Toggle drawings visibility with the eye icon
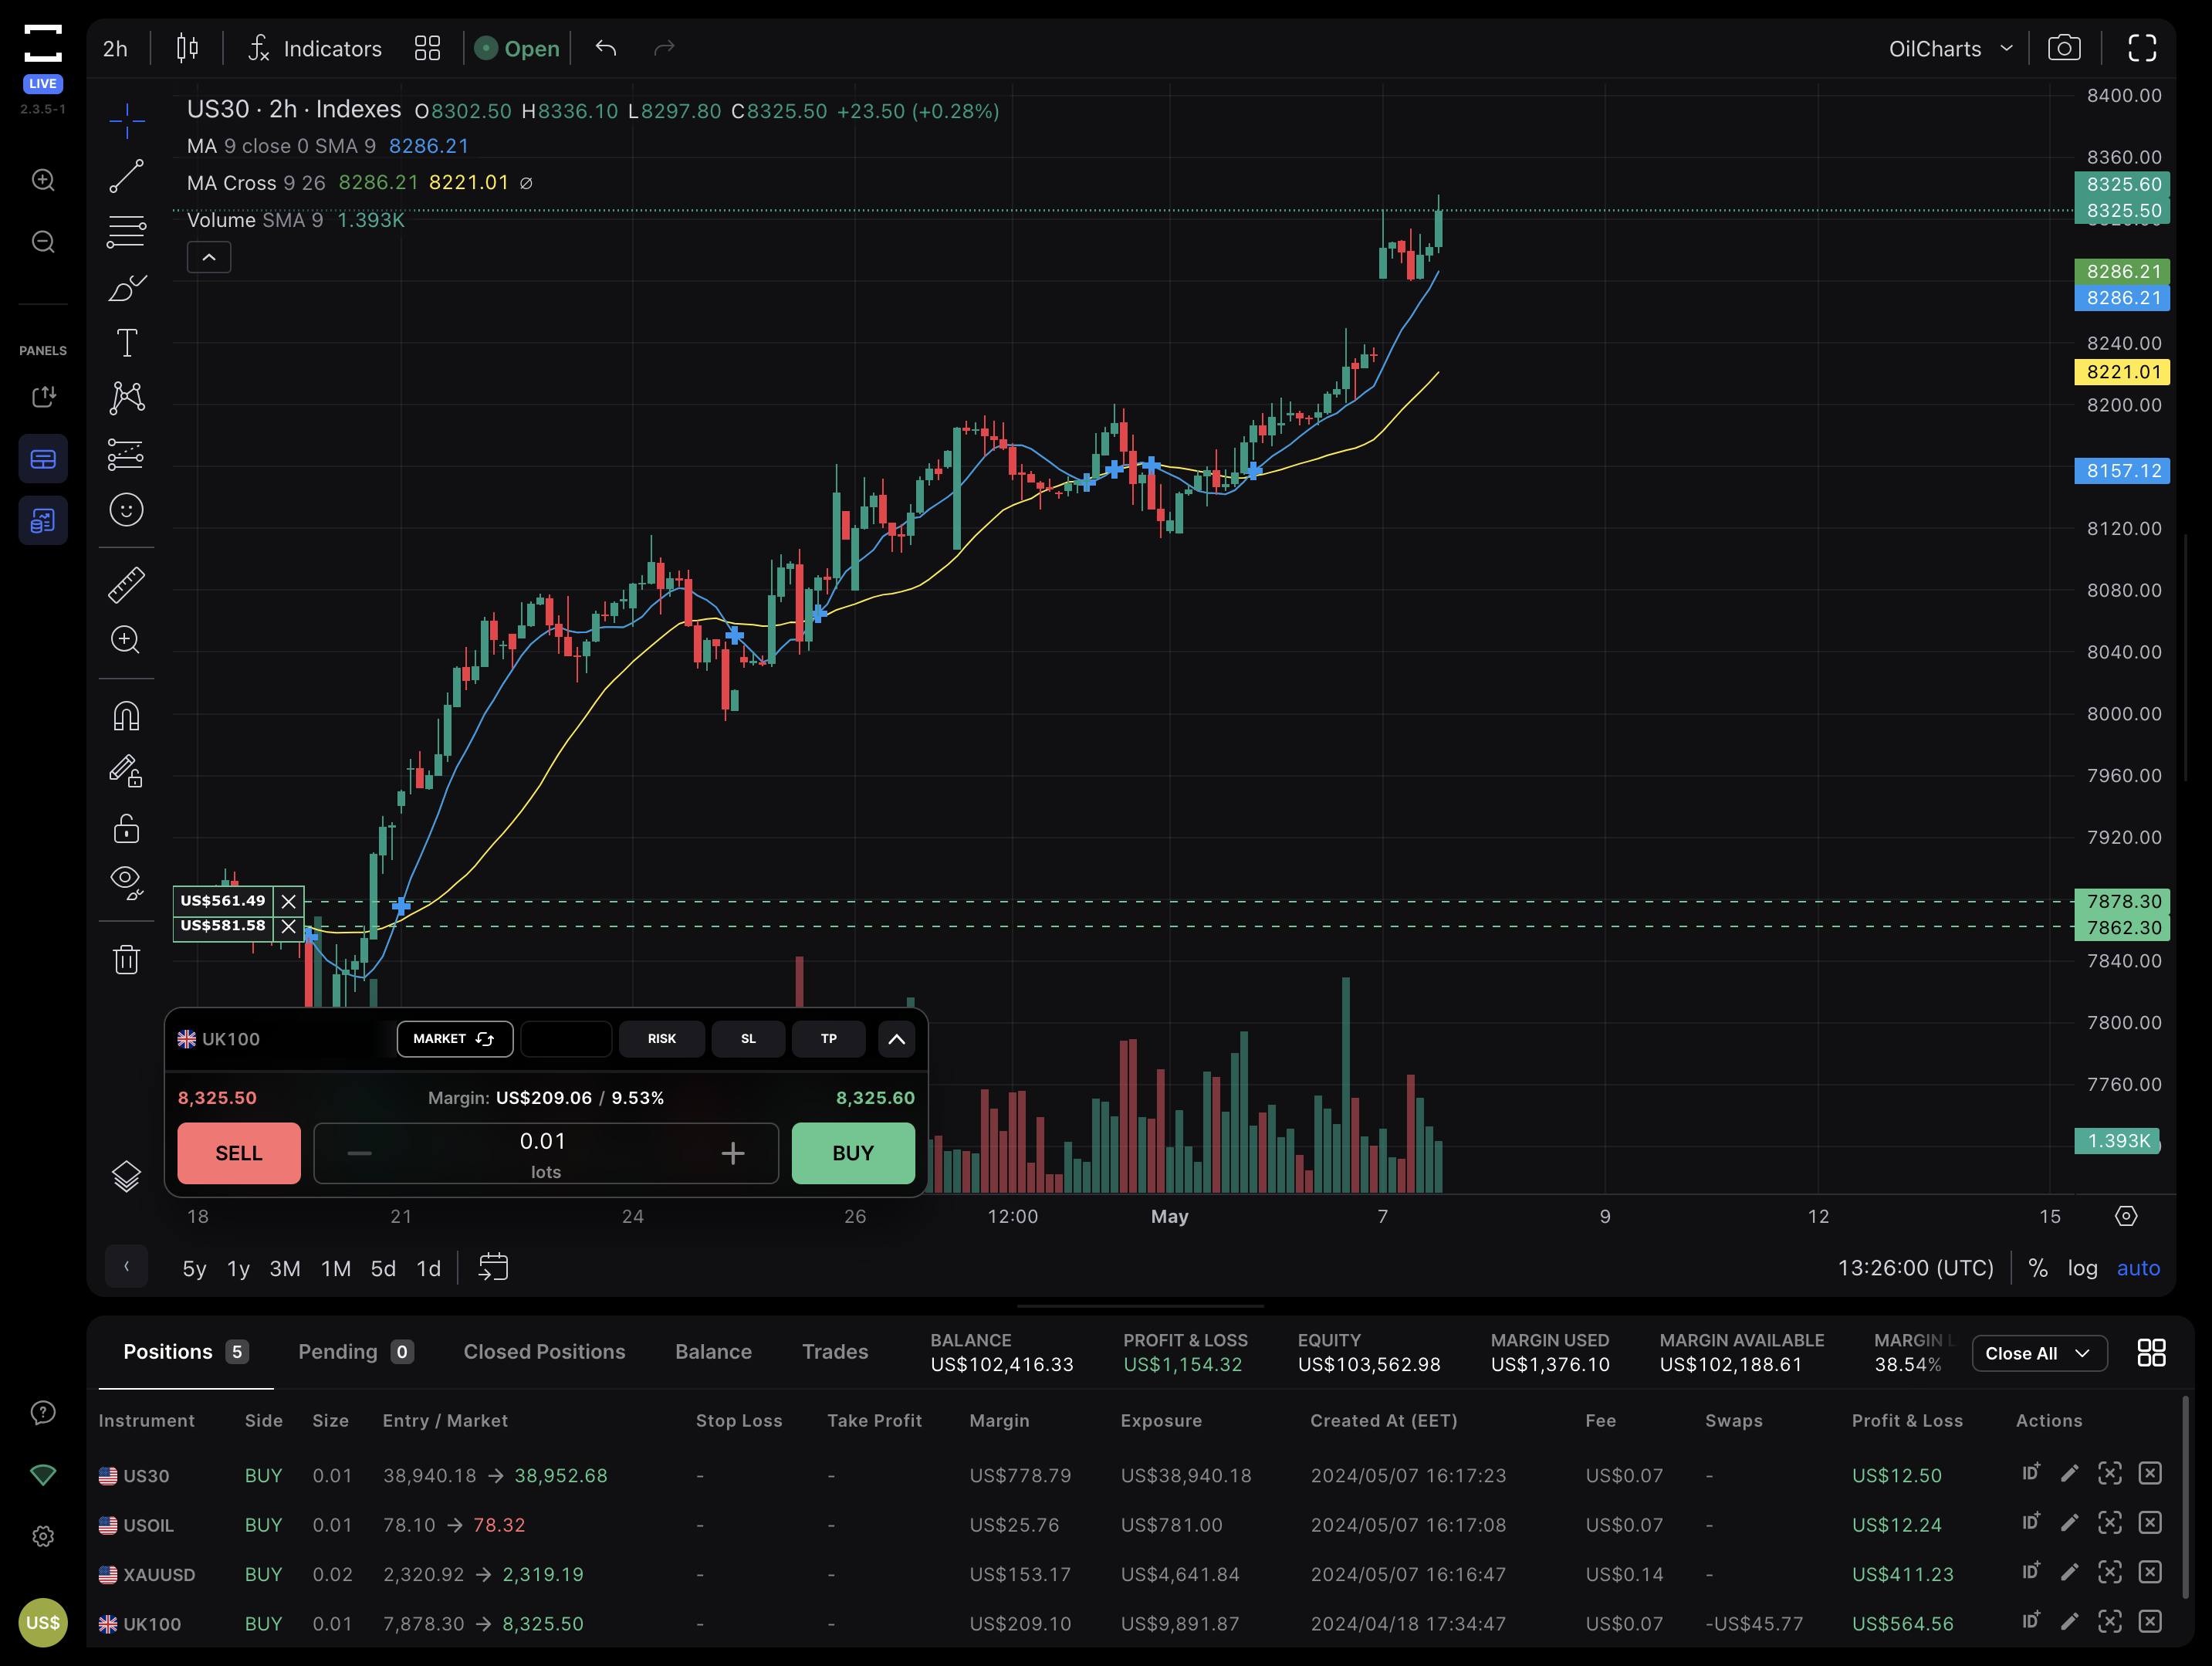Viewport: 2212px width, 1666px height. pyautogui.click(x=126, y=880)
